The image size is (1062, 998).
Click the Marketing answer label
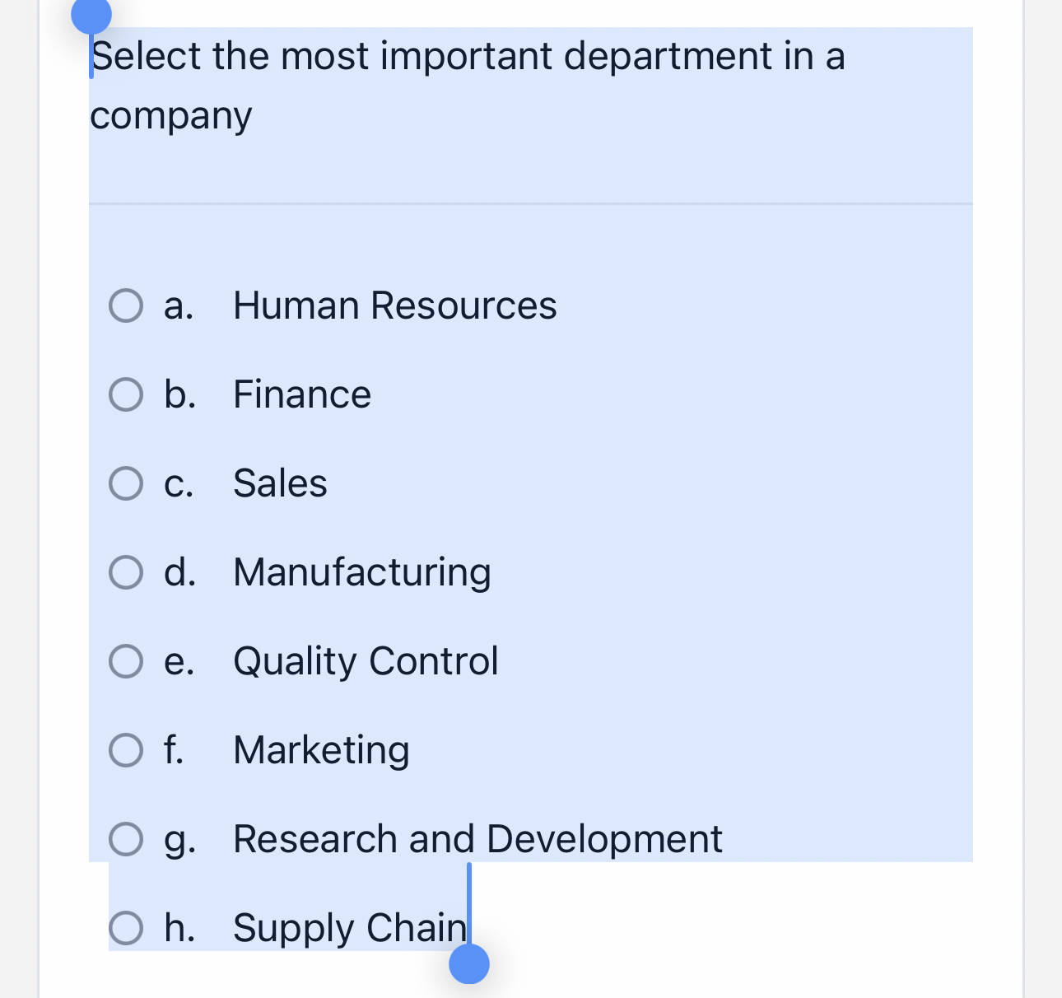click(x=321, y=750)
